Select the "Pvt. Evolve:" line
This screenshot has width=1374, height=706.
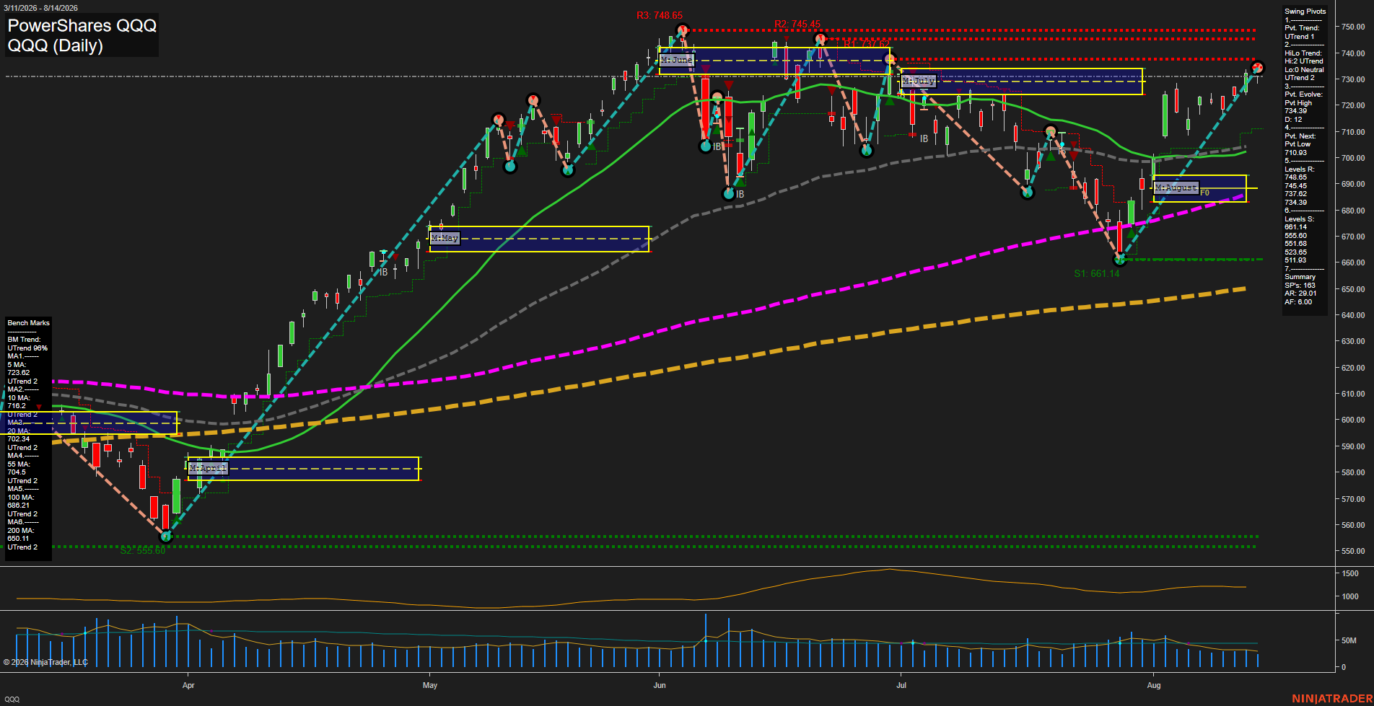[x=1303, y=94]
